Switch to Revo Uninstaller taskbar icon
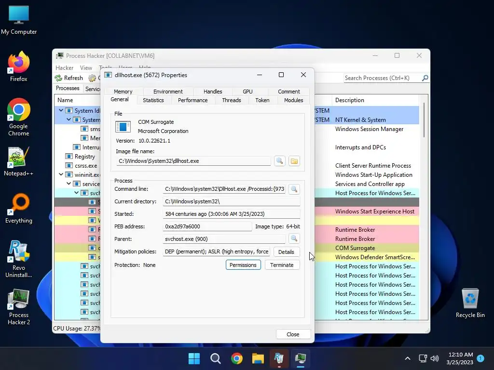Screen dimensions: 494x370 [x=279, y=358]
